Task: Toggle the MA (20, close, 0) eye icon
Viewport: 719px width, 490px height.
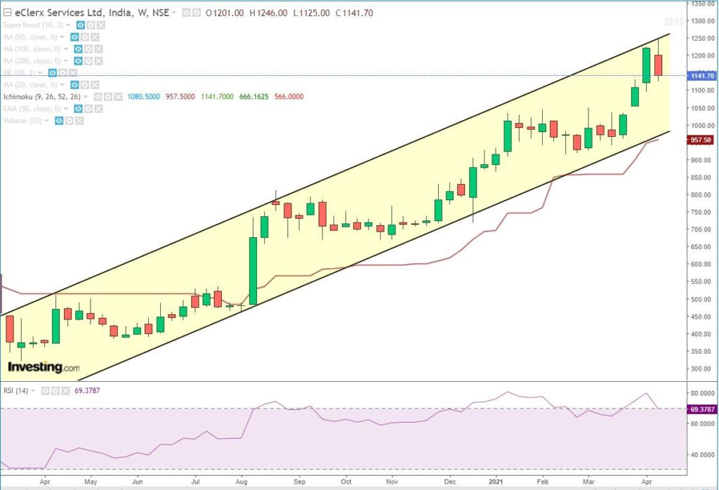Action: point(74,85)
